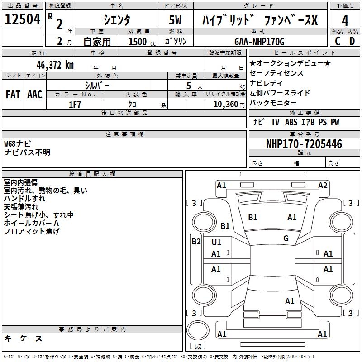
Task: Click the セールスポイント header
Action: [x=304, y=52]
